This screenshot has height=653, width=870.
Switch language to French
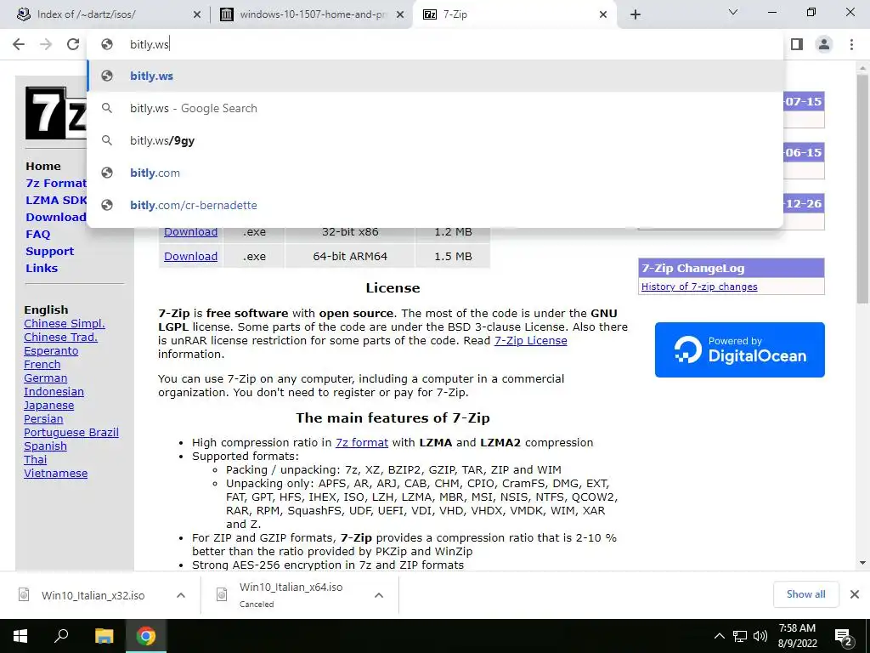42,364
